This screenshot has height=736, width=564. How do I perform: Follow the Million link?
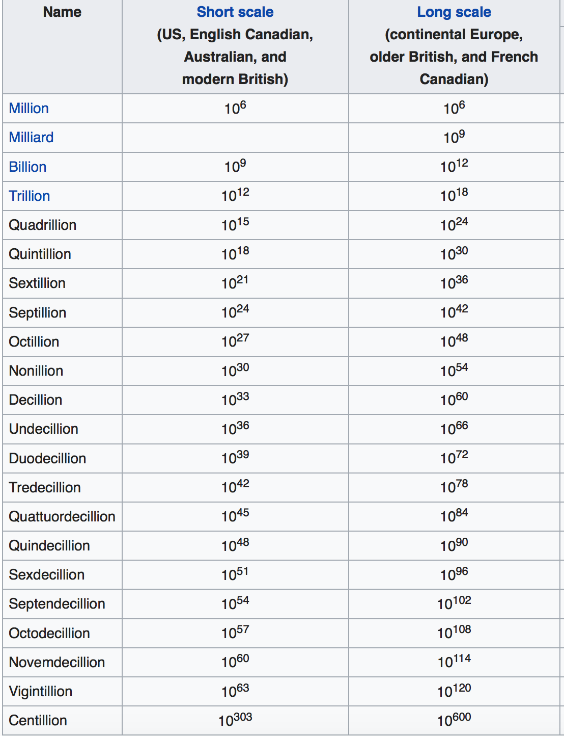click(x=29, y=108)
